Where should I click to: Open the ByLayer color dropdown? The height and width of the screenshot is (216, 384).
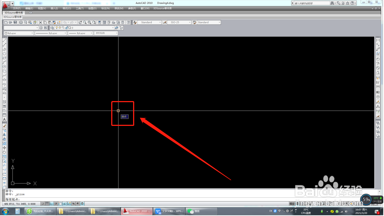pos(19,33)
